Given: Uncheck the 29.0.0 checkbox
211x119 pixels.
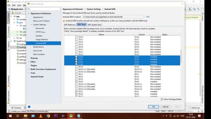Looking at the screenshot, I should (x=76, y=82).
